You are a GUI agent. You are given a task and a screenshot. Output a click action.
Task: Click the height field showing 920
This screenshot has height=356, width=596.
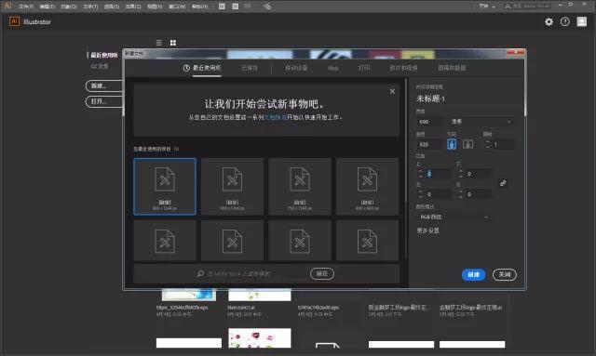coord(429,145)
